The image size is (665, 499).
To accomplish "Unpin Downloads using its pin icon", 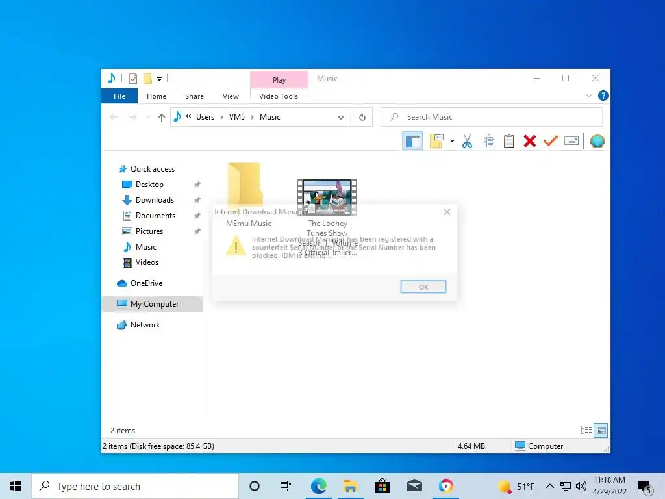I will (x=197, y=200).
